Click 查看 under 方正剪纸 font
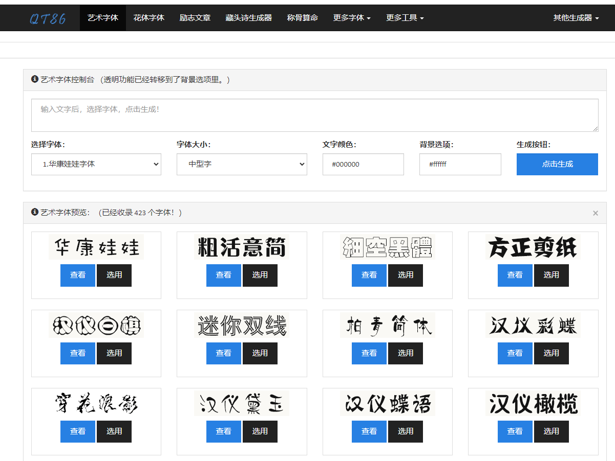Viewport: 615px width, 461px height. pos(515,275)
